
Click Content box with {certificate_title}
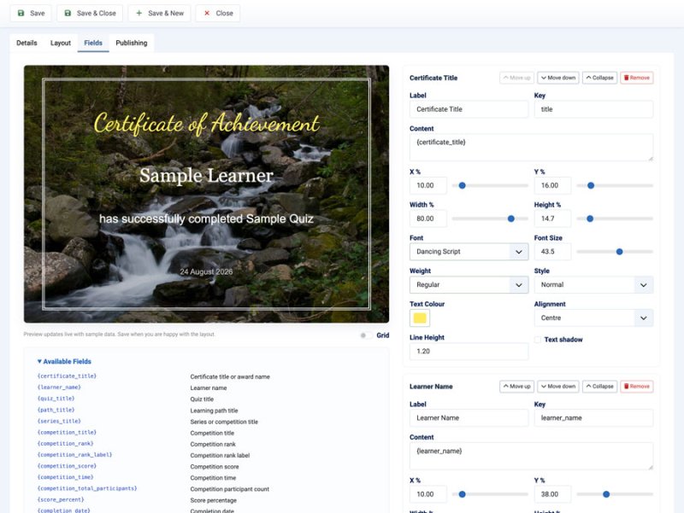(x=531, y=148)
